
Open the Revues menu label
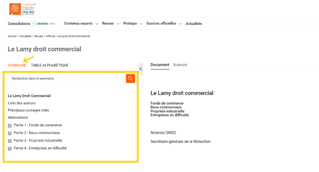coord(108,23)
